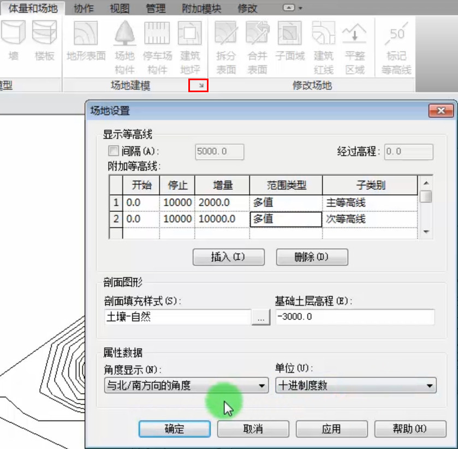Click the 间隔 value field 5000.0

[x=219, y=152]
